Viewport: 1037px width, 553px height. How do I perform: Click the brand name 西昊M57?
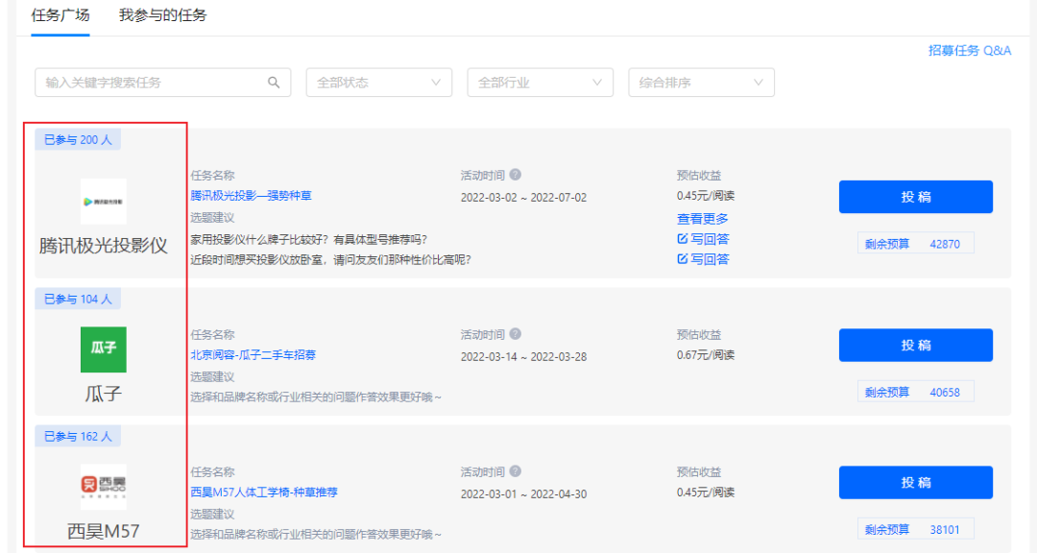click(103, 531)
